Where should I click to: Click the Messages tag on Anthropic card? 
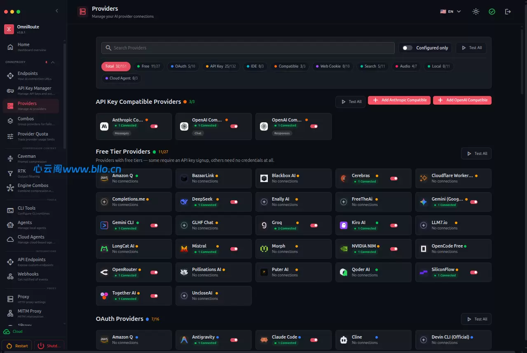click(122, 133)
